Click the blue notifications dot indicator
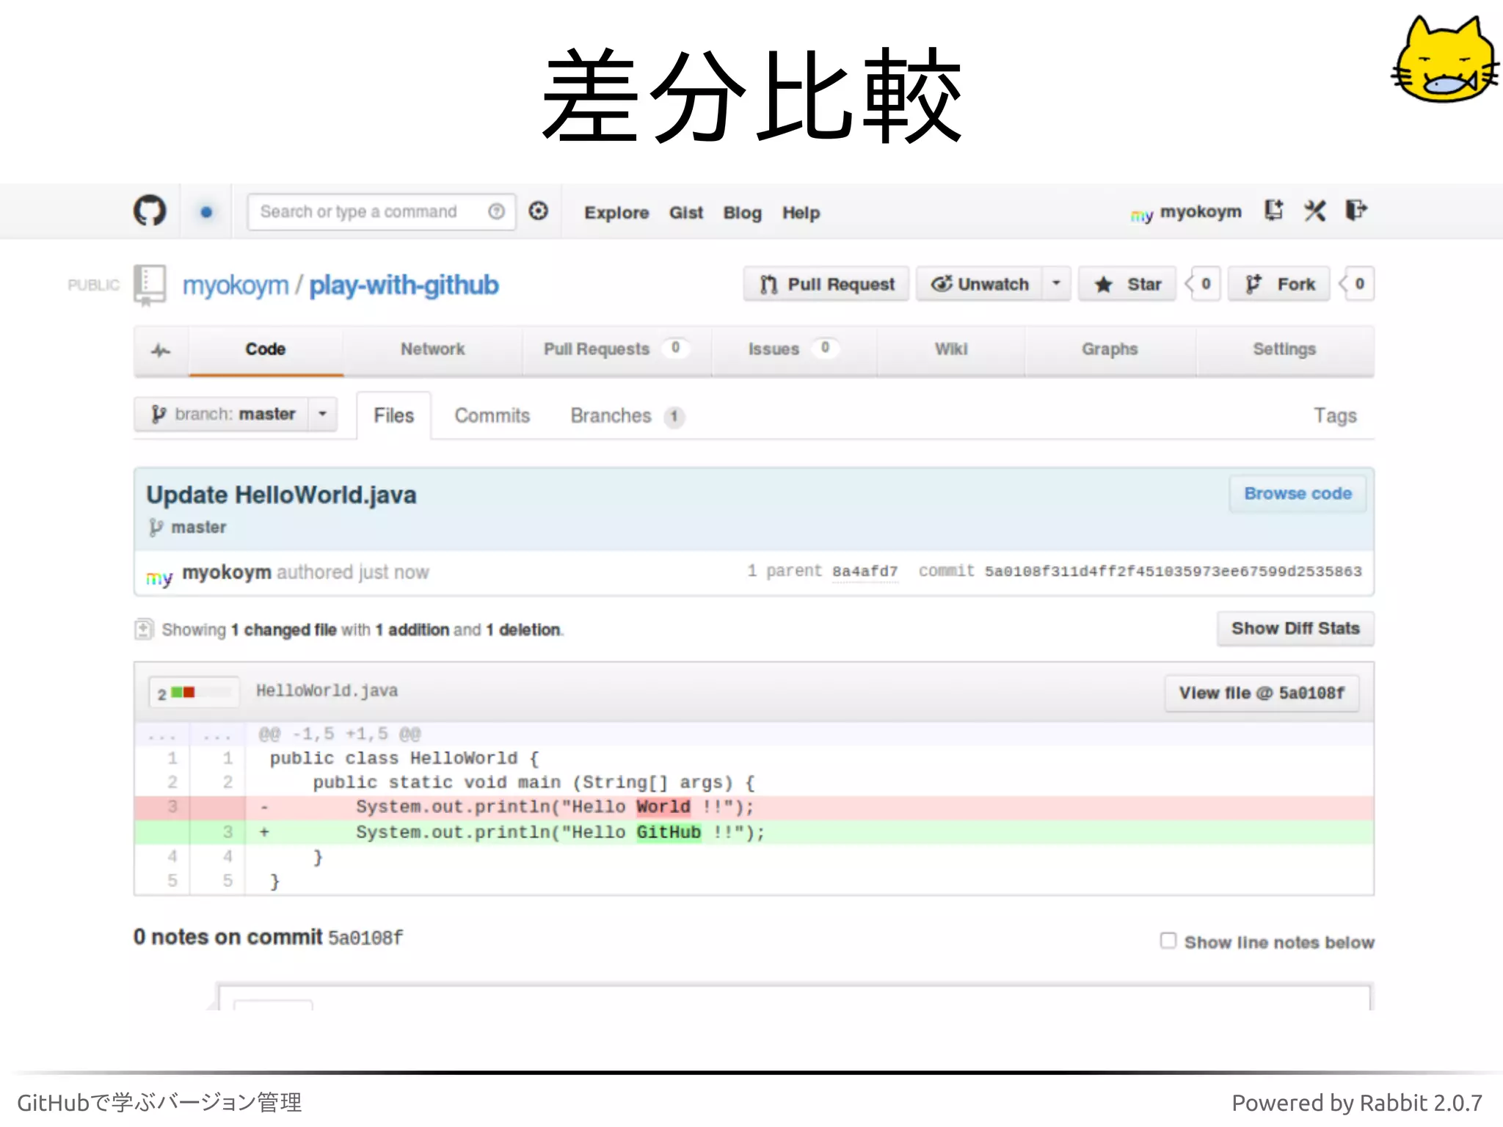This screenshot has height=1127, width=1503. click(206, 212)
